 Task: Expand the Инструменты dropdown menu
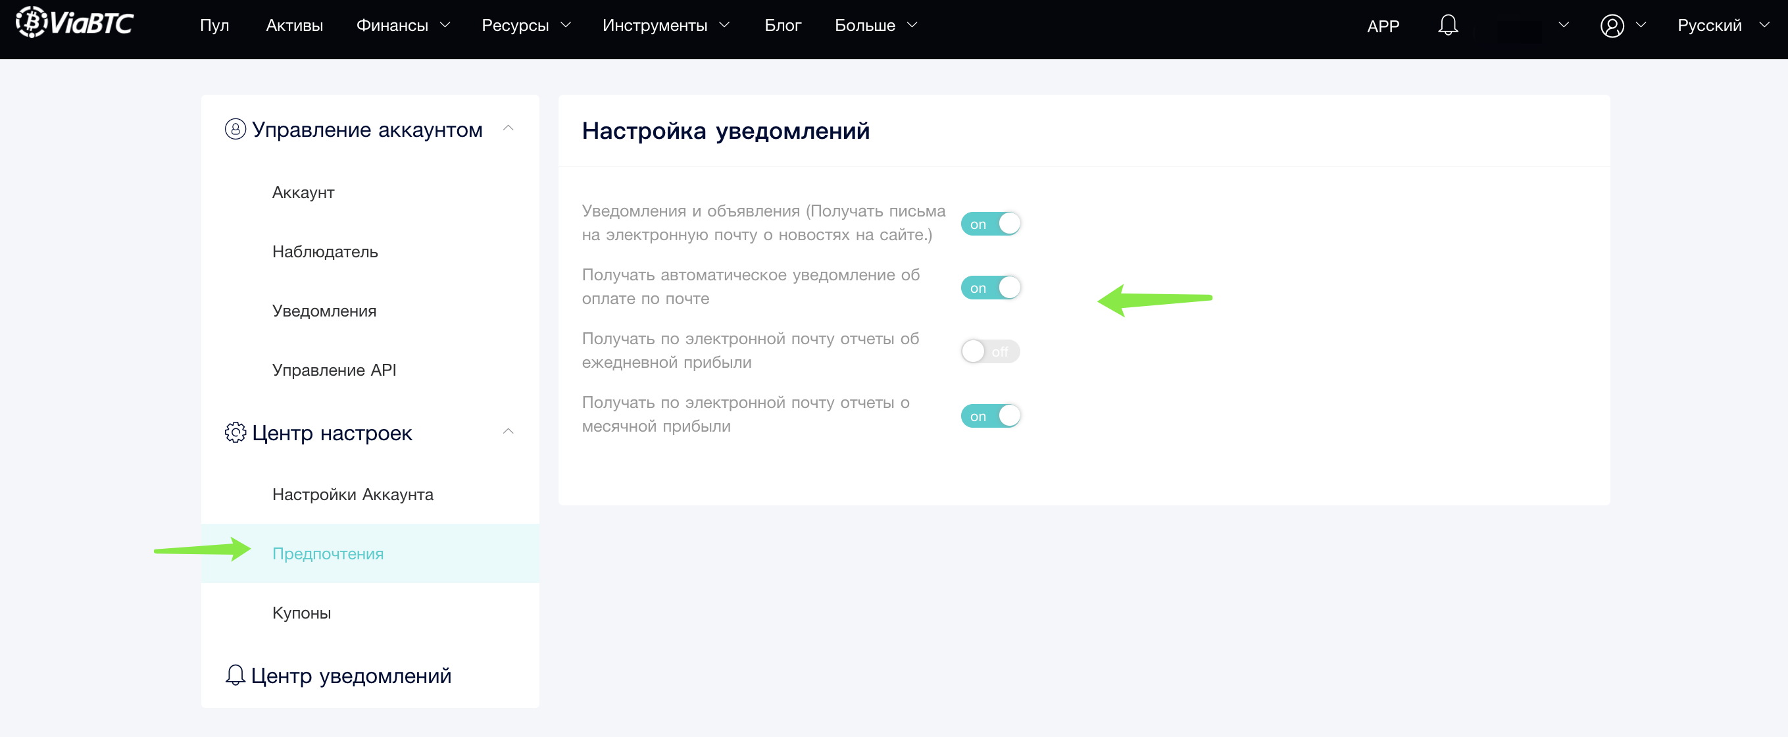point(666,26)
